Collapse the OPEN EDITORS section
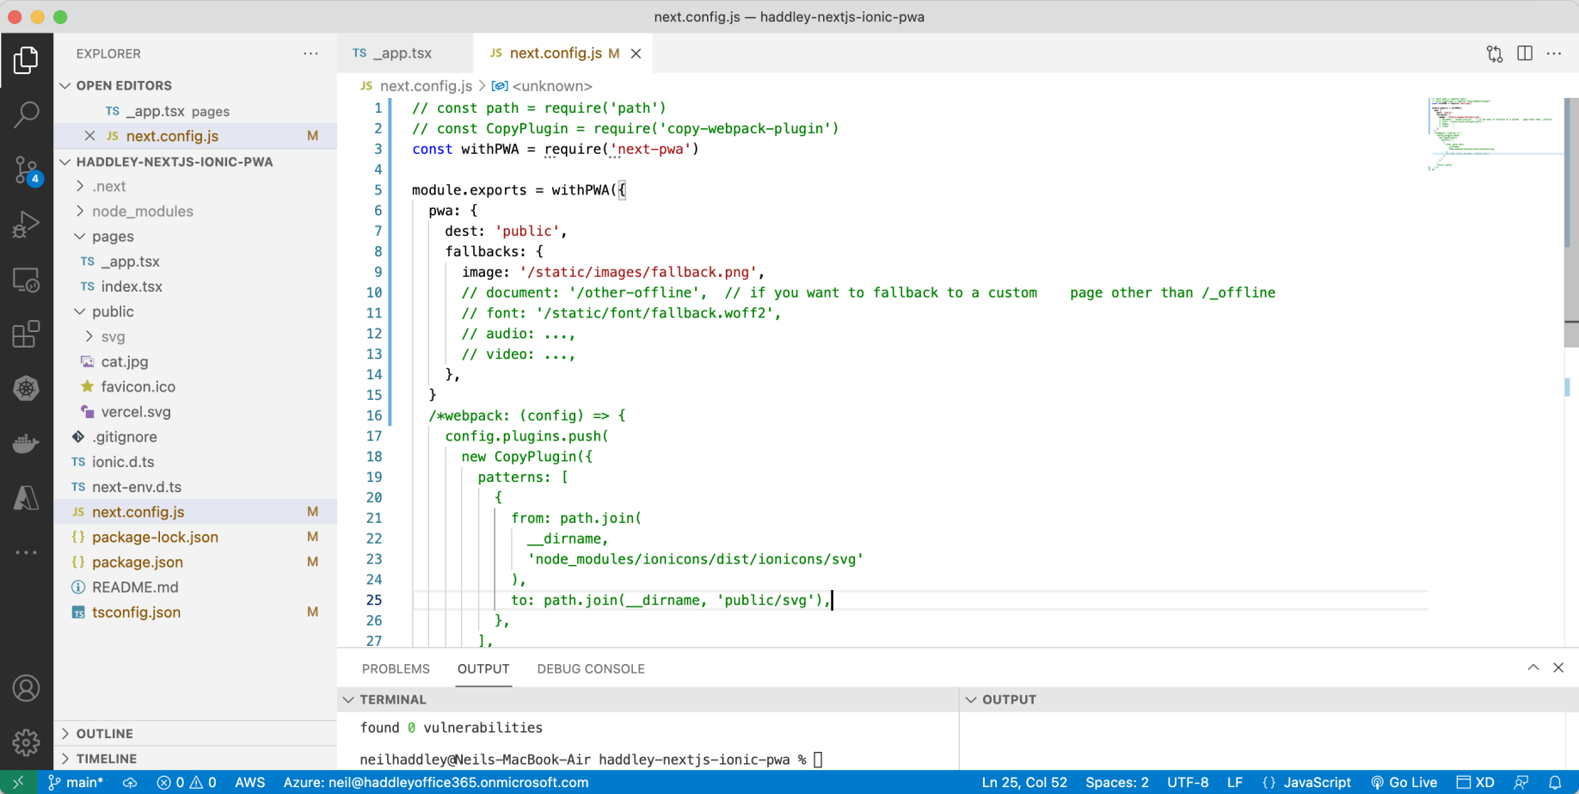This screenshot has width=1579, height=794. [123, 85]
